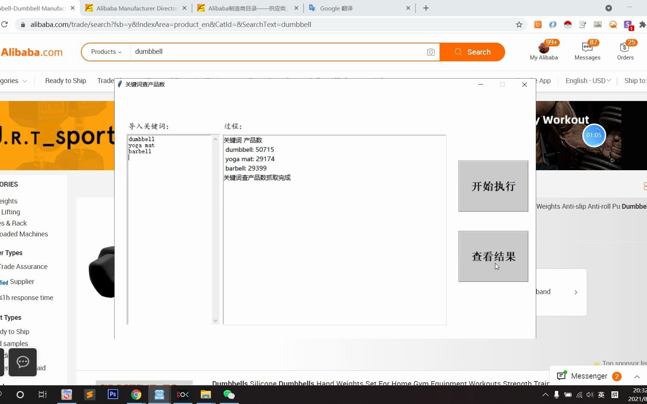Select the 'barbell: 29399' result line
647x404 pixels.
point(246,168)
